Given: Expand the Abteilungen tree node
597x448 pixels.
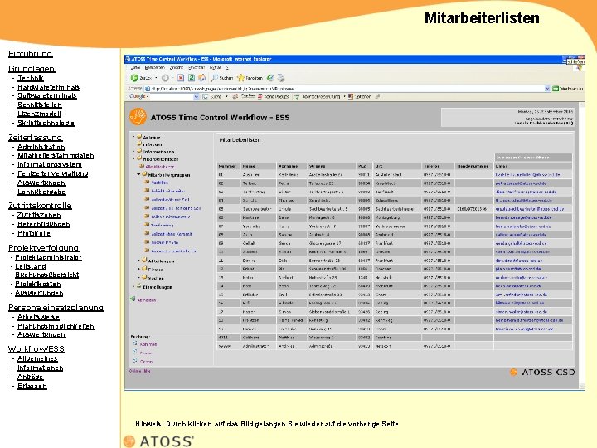Looking at the screenshot, I should [138, 261].
